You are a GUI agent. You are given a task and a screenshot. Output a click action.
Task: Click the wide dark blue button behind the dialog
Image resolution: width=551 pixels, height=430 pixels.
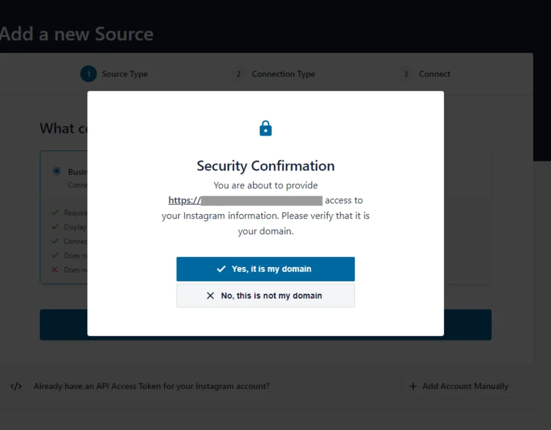[x=468, y=325]
